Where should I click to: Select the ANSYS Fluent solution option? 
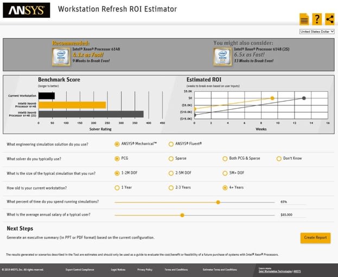(171, 144)
